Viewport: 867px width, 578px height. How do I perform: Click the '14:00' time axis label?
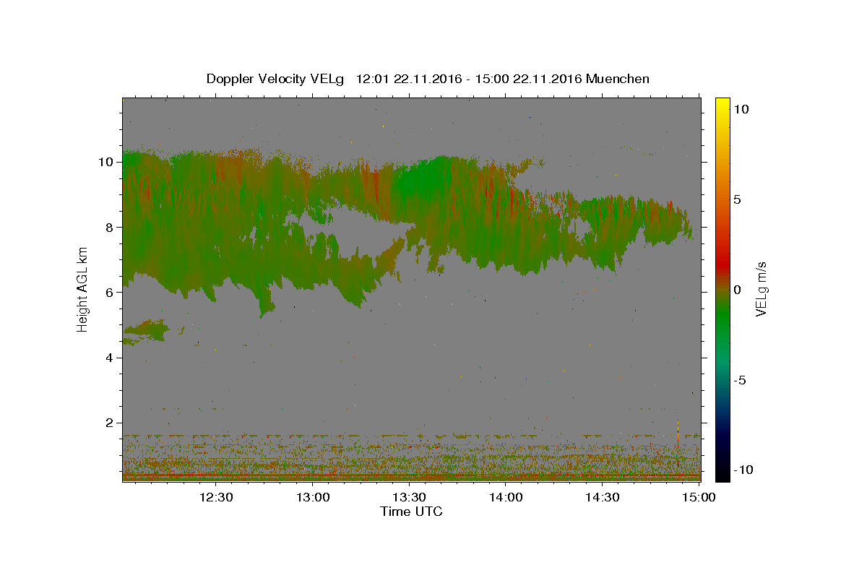click(x=507, y=497)
